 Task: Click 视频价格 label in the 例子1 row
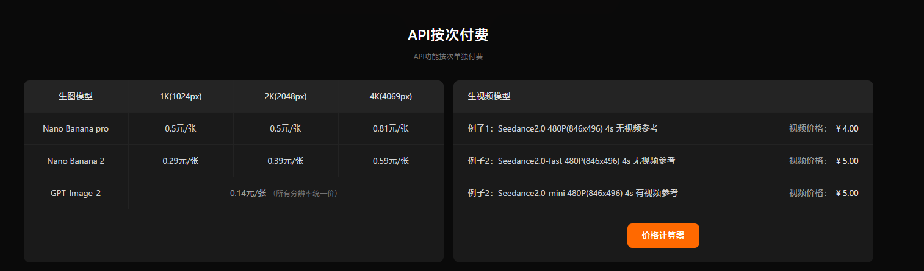tap(809, 128)
